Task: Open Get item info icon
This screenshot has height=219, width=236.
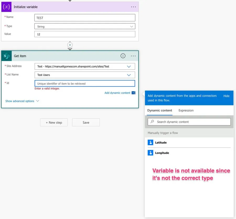Action: [123, 56]
